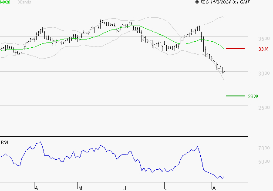This screenshot has width=273, height=191.
Task: Click the August 'A' month tick label
Action: [214, 188]
